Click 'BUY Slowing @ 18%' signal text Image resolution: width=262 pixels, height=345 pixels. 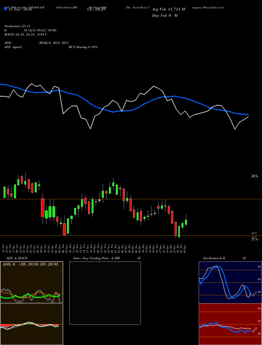(83, 47)
